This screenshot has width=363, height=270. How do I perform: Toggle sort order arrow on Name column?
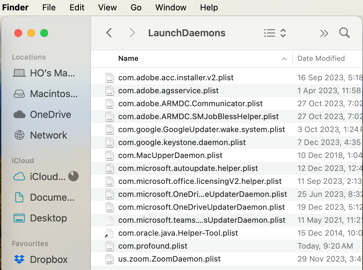pos(284,59)
